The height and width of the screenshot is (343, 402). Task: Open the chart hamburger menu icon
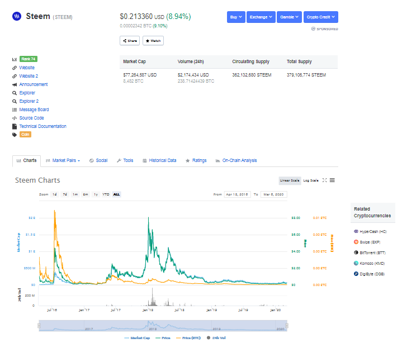pyautogui.click(x=332, y=180)
